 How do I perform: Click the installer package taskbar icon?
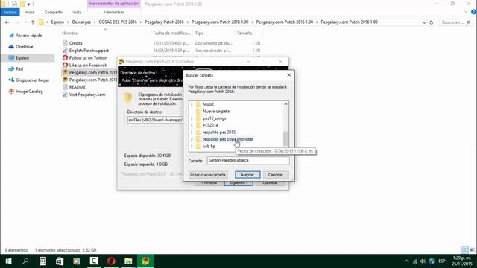pos(145,261)
